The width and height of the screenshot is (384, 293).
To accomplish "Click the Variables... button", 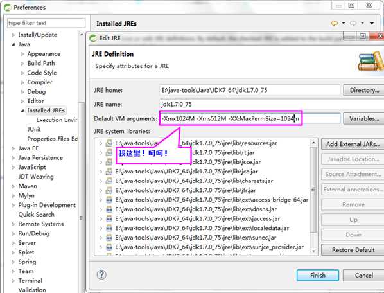I will (x=364, y=119).
